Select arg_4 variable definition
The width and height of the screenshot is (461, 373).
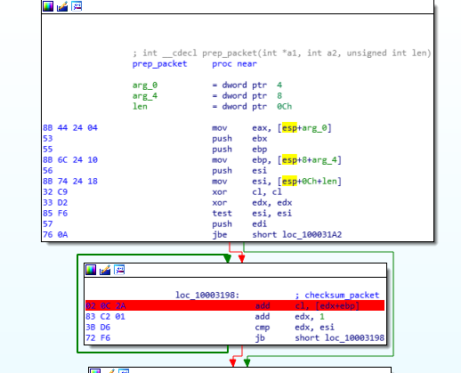(x=207, y=96)
